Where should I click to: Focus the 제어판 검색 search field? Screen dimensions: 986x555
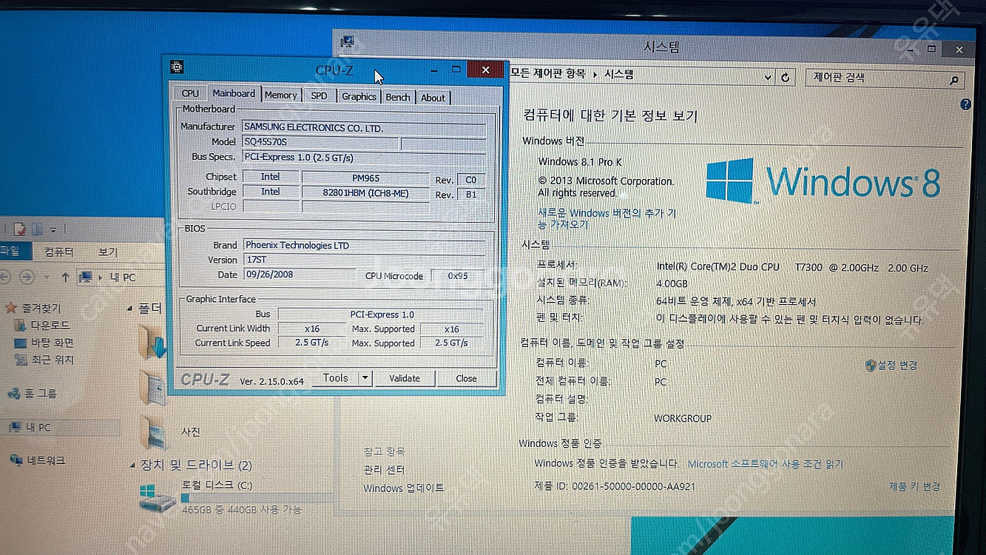878,78
